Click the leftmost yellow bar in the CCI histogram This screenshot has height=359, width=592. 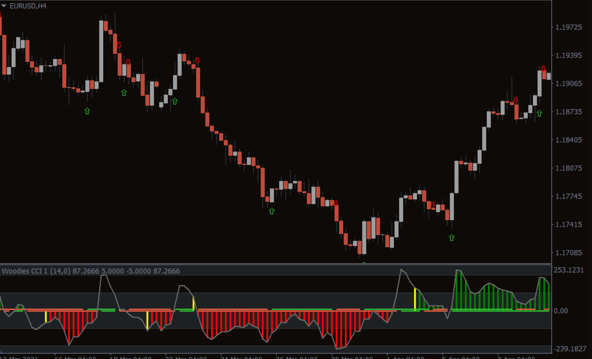(x=46, y=317)
